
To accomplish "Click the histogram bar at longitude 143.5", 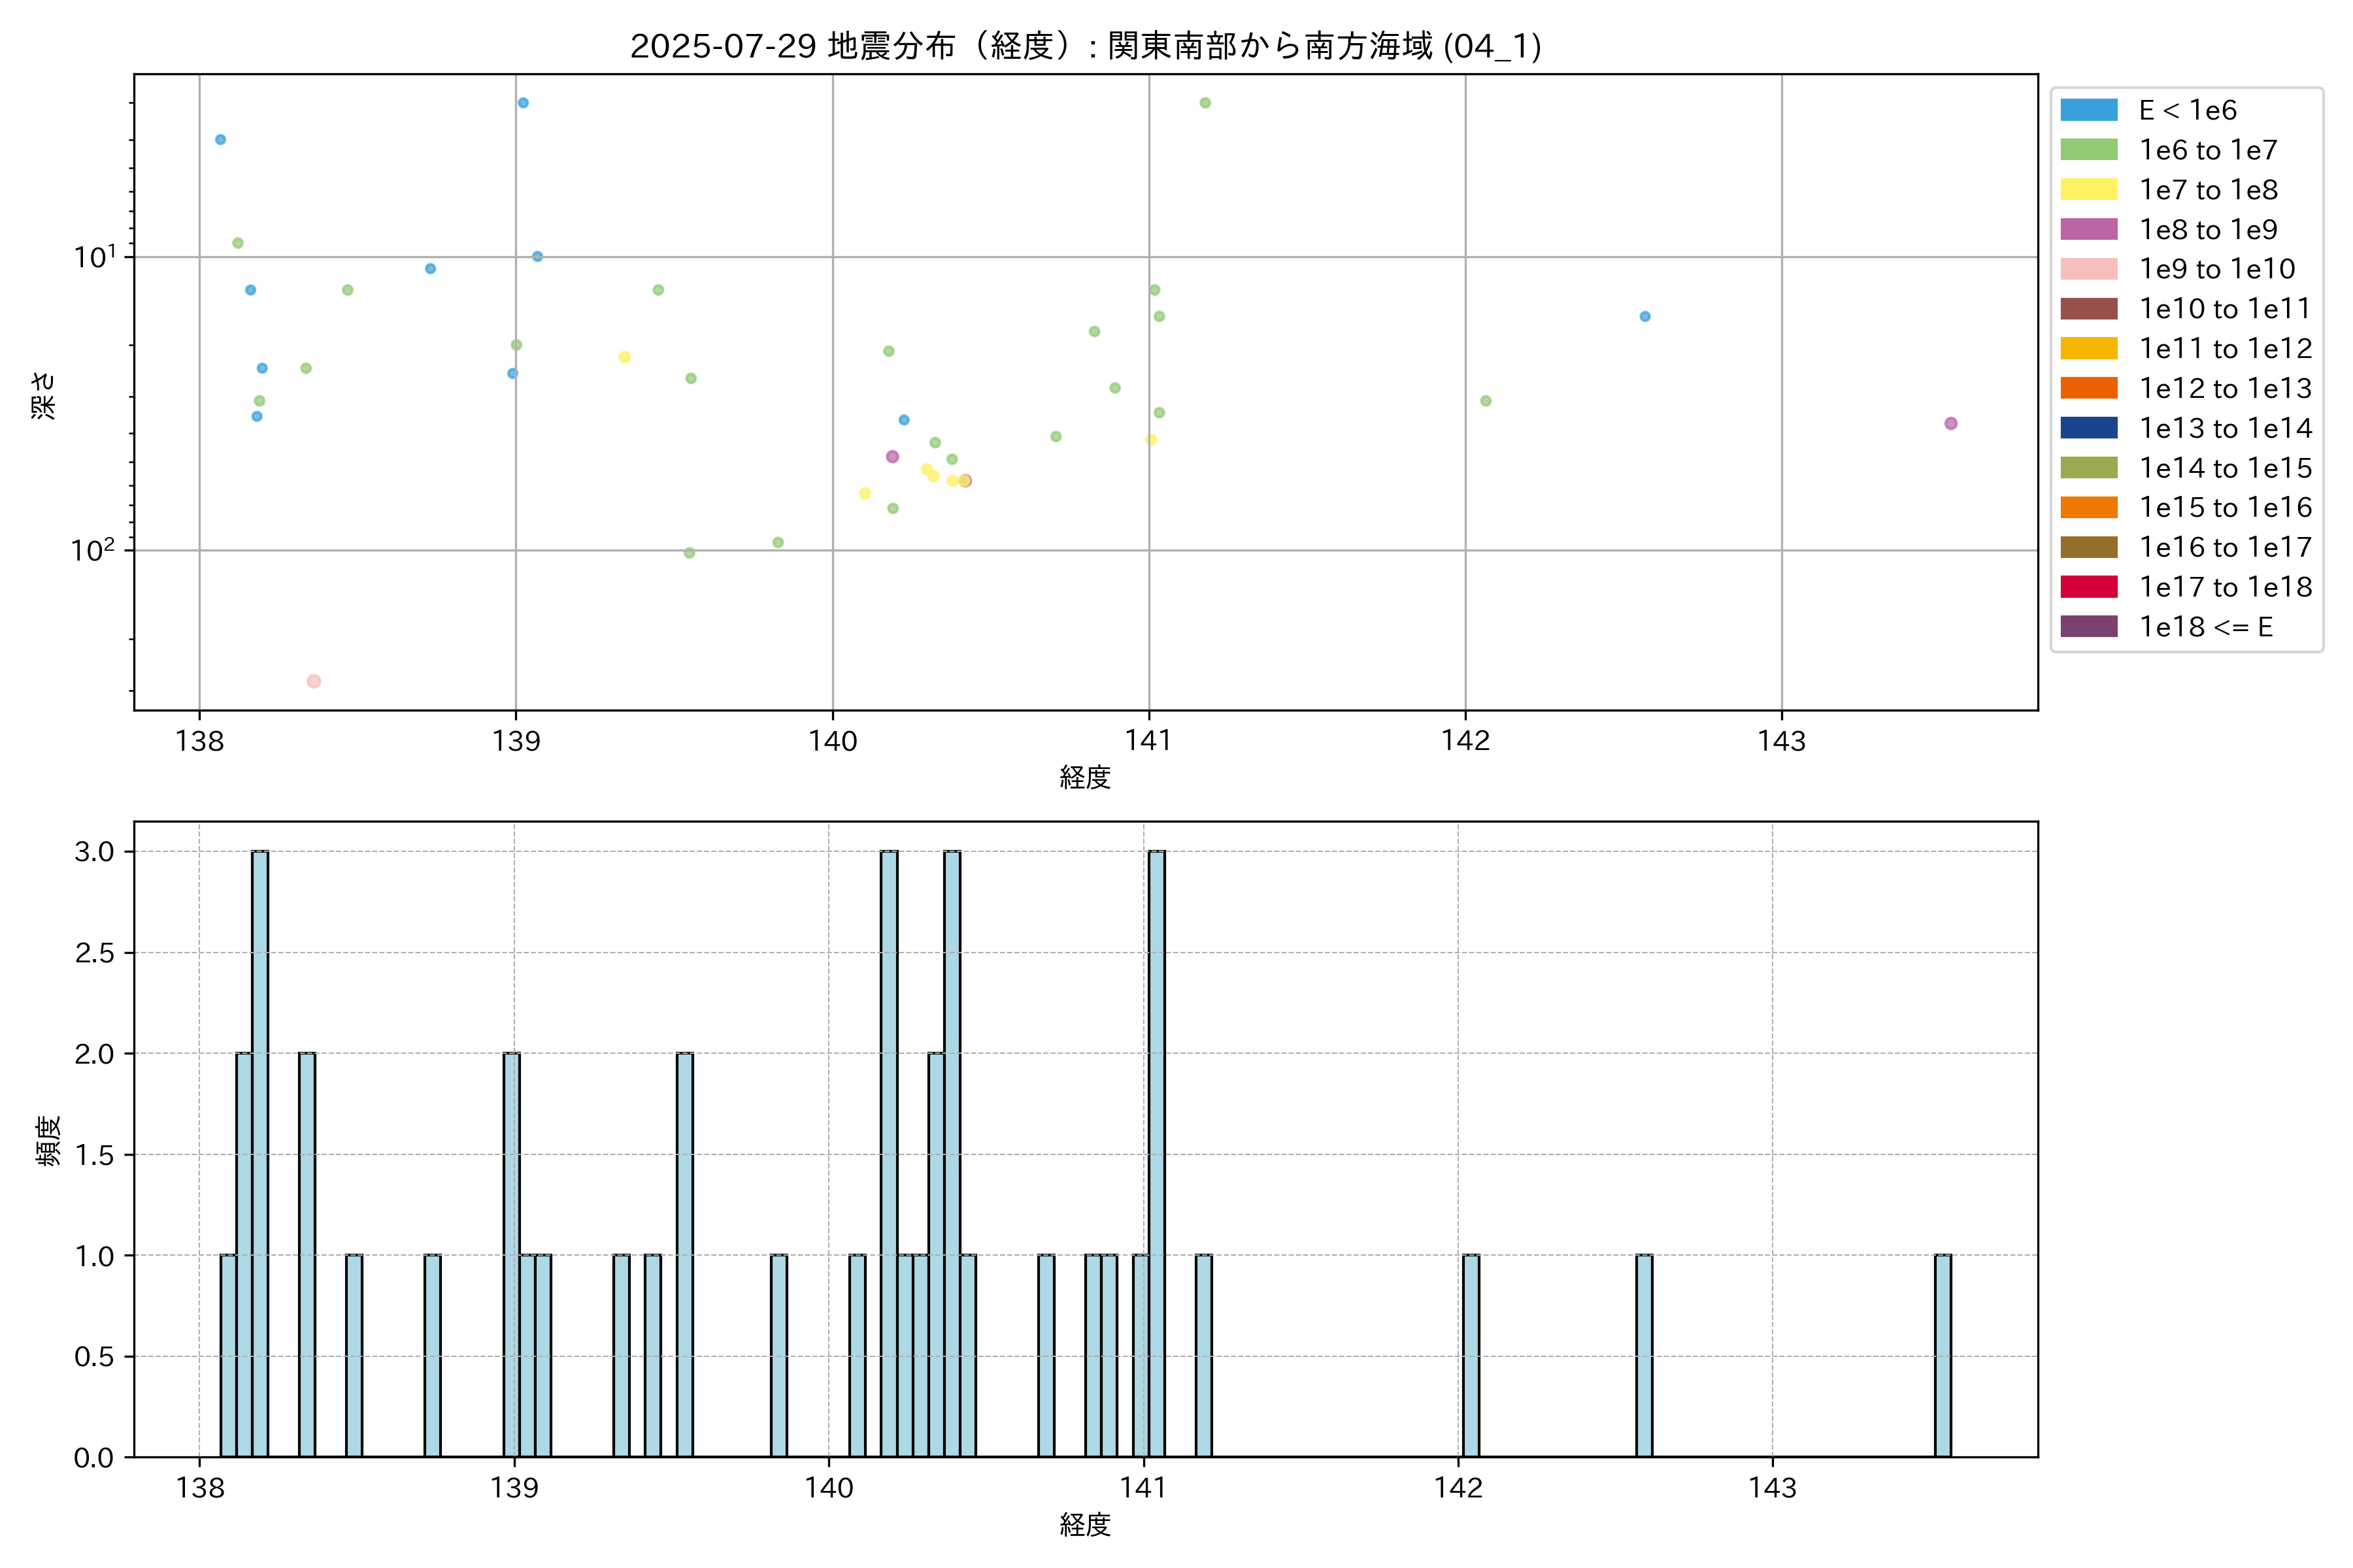I will click(x=1942, y=1355).
